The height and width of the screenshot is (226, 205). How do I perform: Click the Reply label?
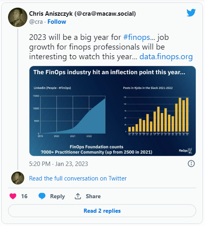coord(57,196)
